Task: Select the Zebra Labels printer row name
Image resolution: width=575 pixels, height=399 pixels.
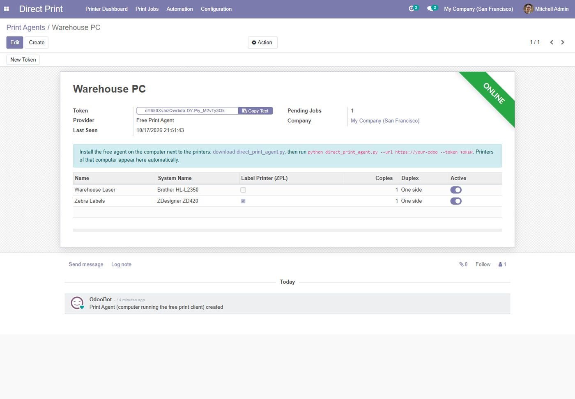Action: pyautogui.click(x=90, y=201)
